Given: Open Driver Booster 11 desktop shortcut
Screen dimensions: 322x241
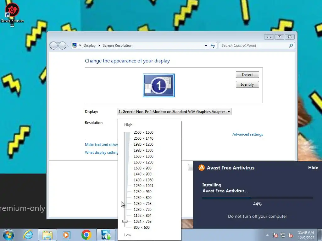Looking at the screenshot, I should coord(12,15).
